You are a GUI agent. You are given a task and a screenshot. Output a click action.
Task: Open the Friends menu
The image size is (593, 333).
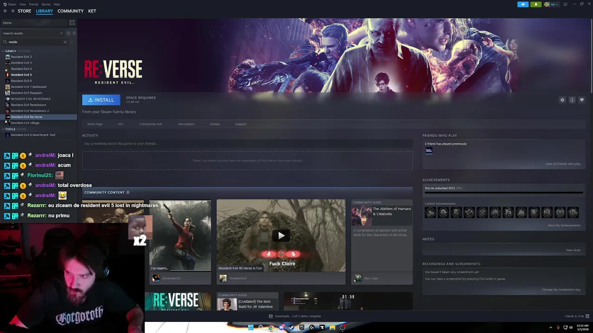(x=34, y=4)
